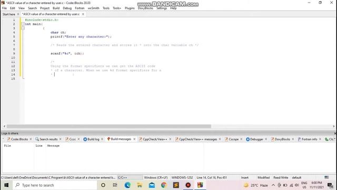The height and width of the screenshot is (190, 337).
Task: Open the DoxyBlocks menu
Action: (x=145, y=8)
